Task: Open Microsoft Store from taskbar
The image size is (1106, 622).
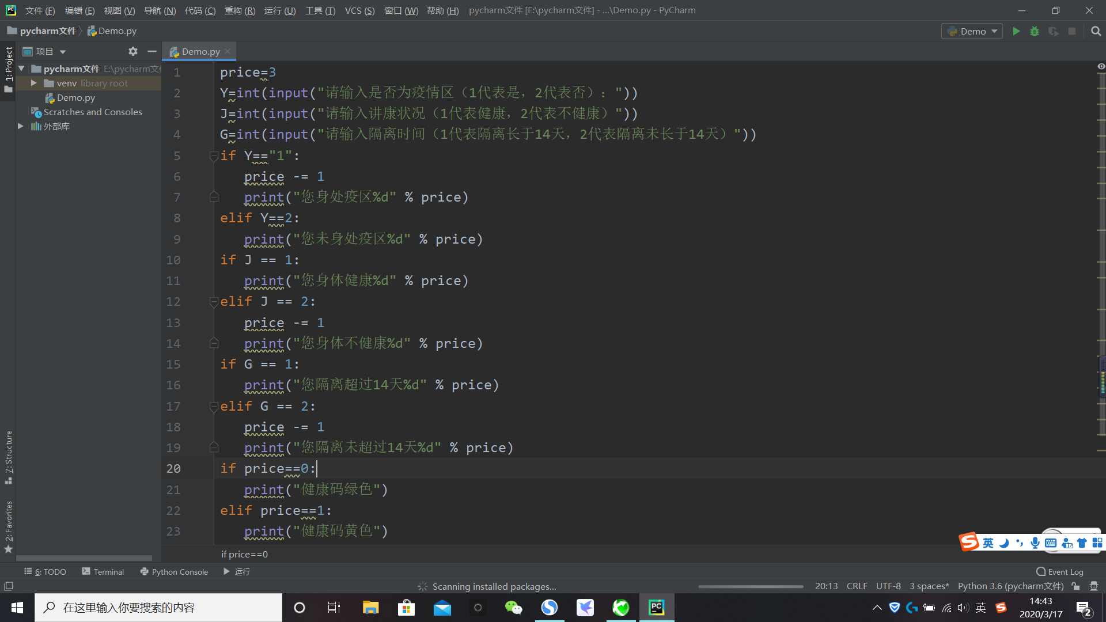Action: click(x=406, y=608)
